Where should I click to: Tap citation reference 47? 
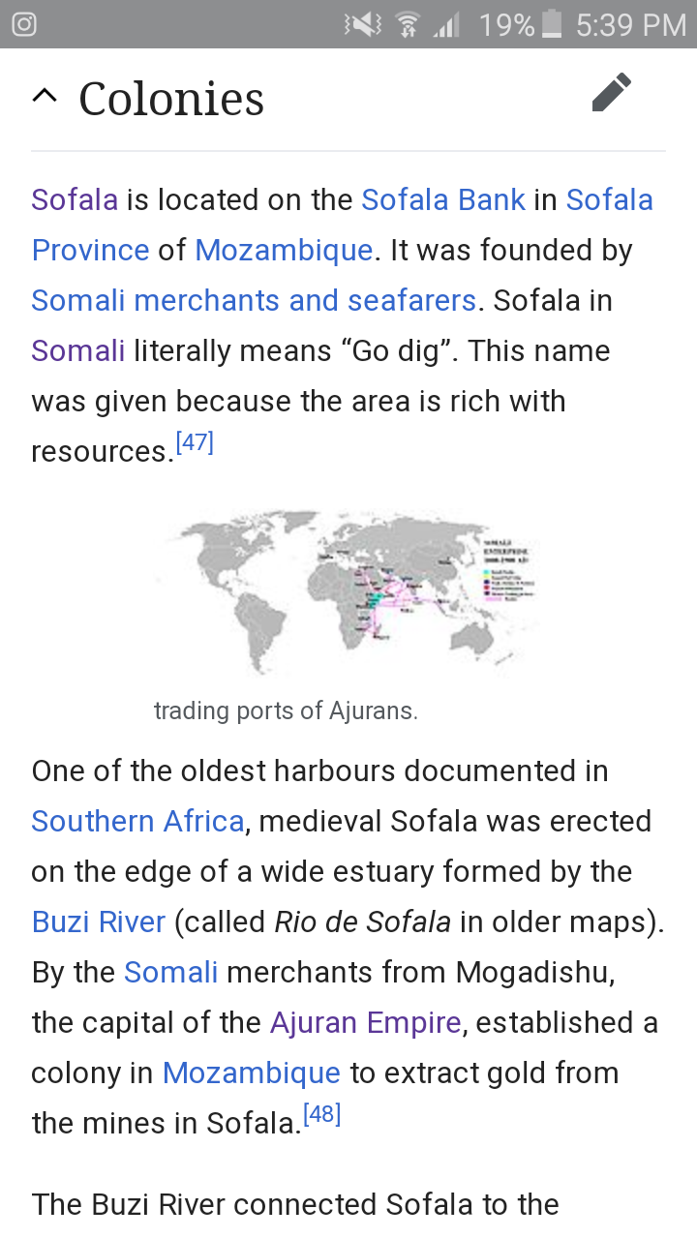[x=195, y=443]
